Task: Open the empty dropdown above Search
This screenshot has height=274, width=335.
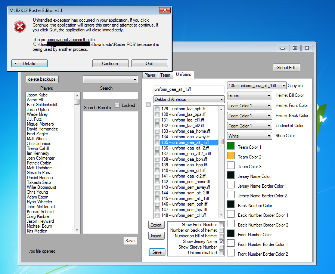Action: tap(111, 79)
